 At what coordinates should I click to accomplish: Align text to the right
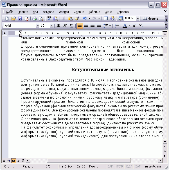click(93, 26)
